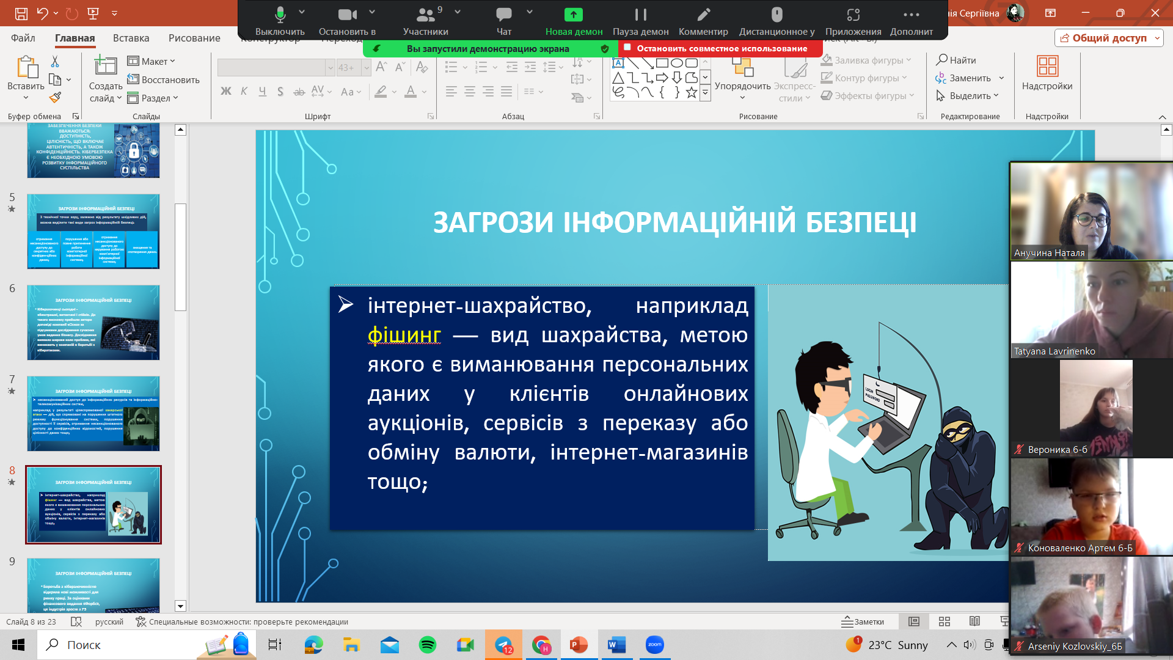Select slide 6 thumbnail
The image size is (1173, 660).
point(93,323)
